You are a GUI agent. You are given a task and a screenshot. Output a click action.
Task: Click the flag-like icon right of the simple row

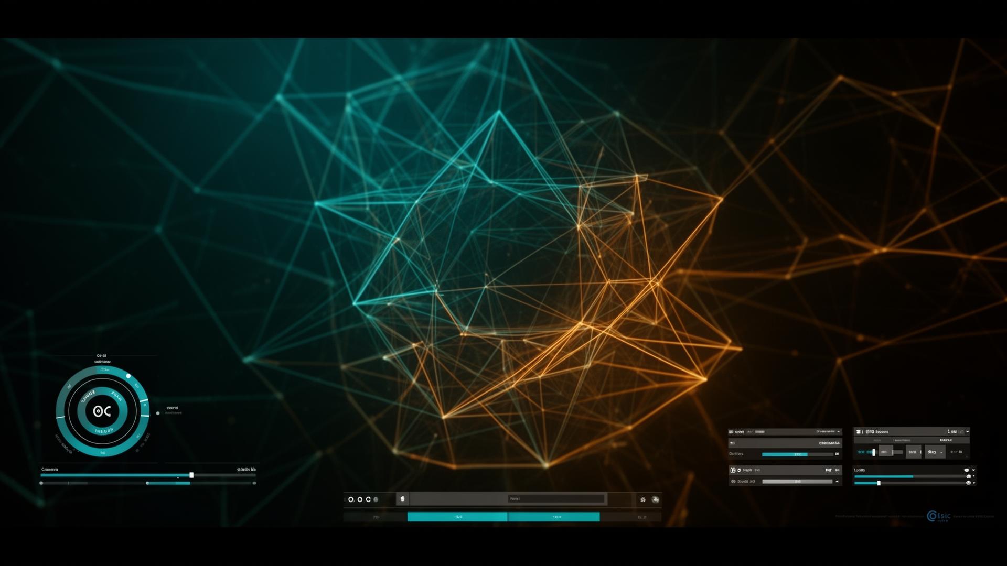(828, 470)
